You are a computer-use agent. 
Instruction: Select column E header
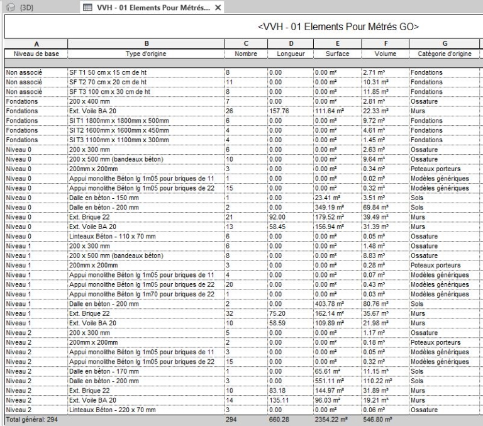tap(338, 44)
